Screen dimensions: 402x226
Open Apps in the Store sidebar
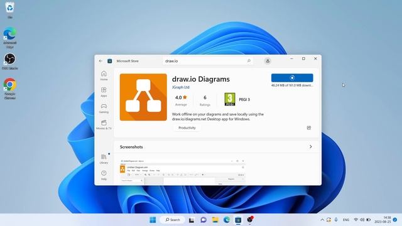point(104,92)
